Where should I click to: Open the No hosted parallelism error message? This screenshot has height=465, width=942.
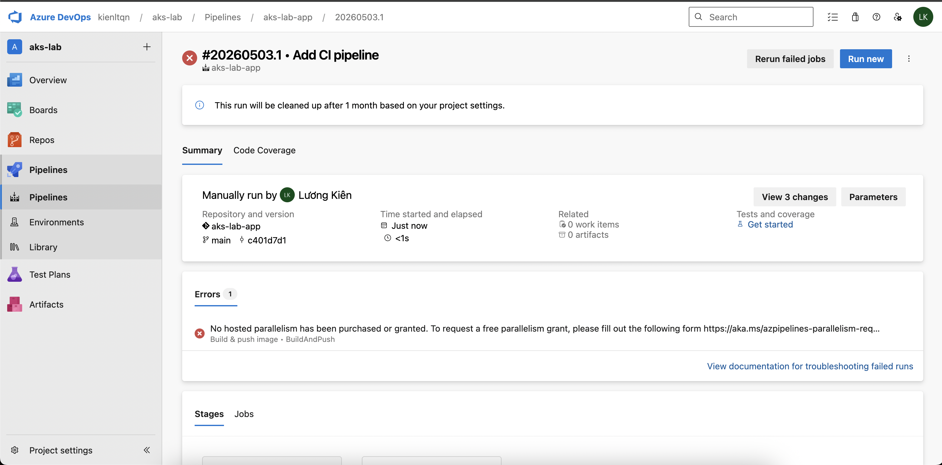click(x=545, y=328)
